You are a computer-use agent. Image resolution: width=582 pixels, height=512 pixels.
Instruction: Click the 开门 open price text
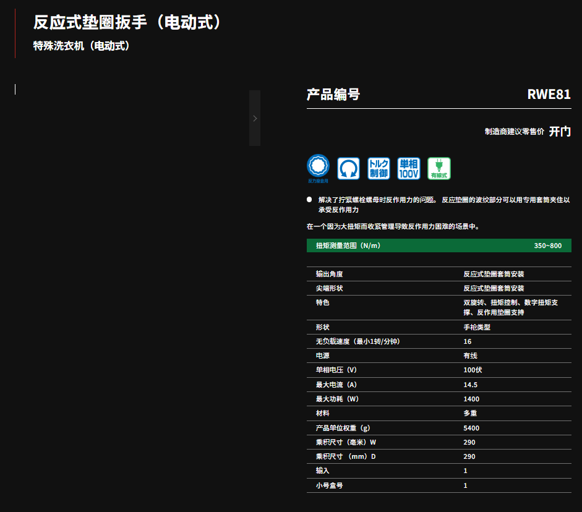[x=560, y=131]
